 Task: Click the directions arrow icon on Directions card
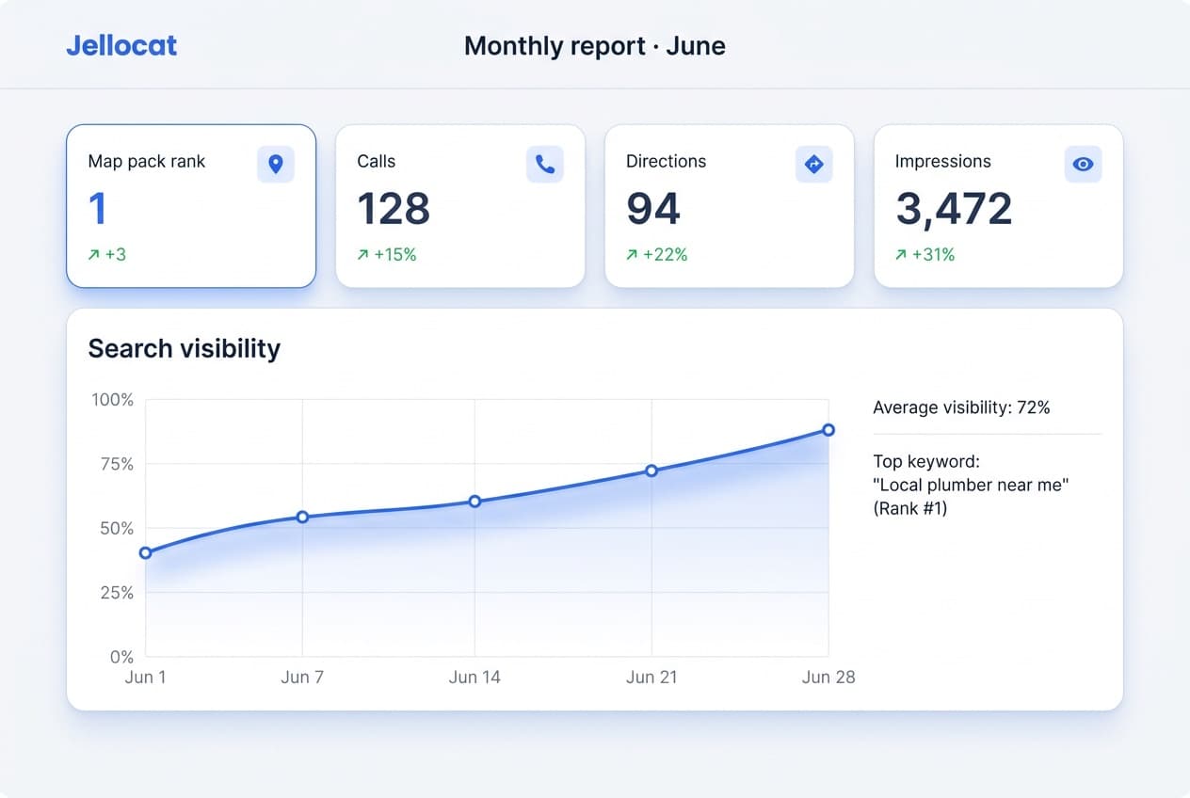click(x=814, y=164)
